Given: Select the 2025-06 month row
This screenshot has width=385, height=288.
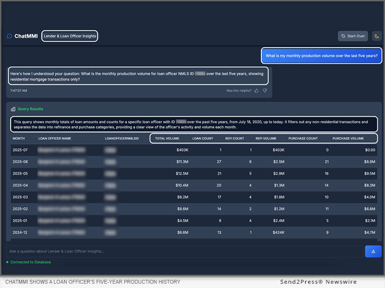Looking at the screenshot, I should tap(19, 162).
